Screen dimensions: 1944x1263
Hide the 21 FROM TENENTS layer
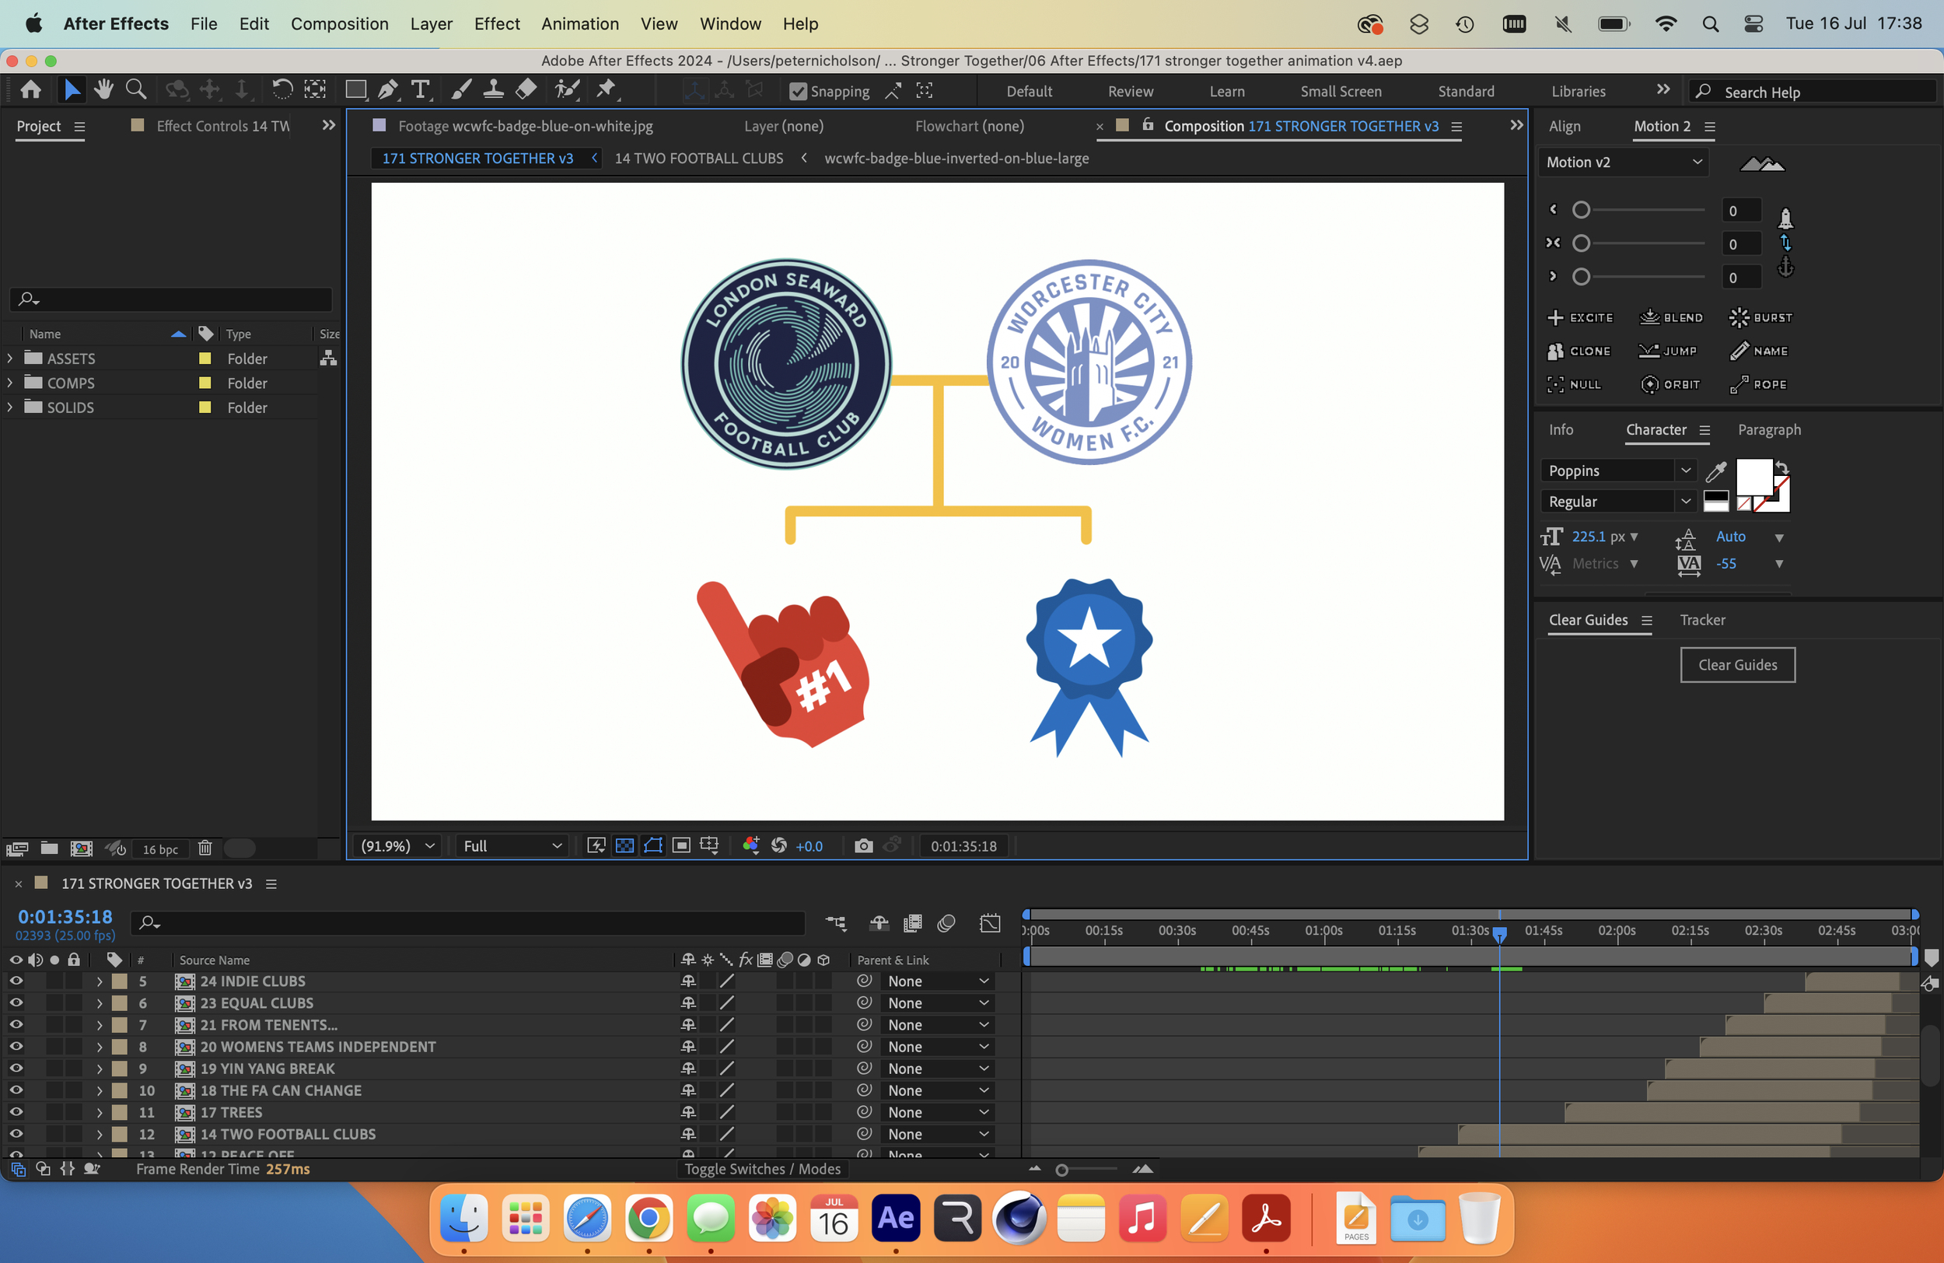[16, 1024]
